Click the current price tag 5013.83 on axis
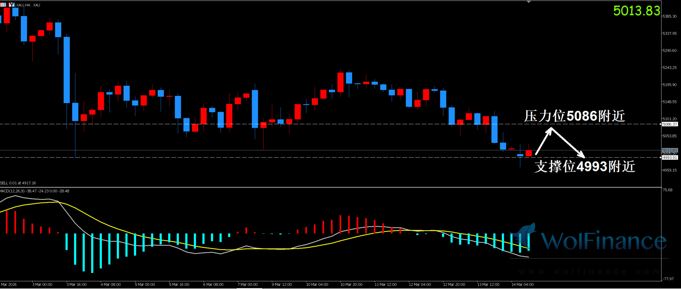The height and width of the screenshot is (289, 681). [670, 150]
